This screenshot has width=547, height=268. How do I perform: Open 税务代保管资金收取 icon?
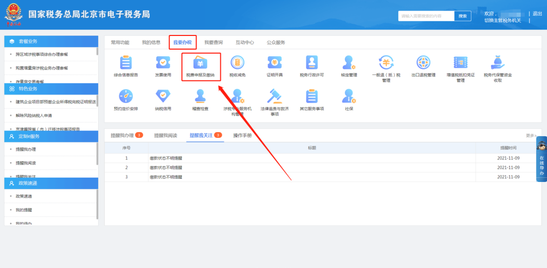tap(498, 62)
